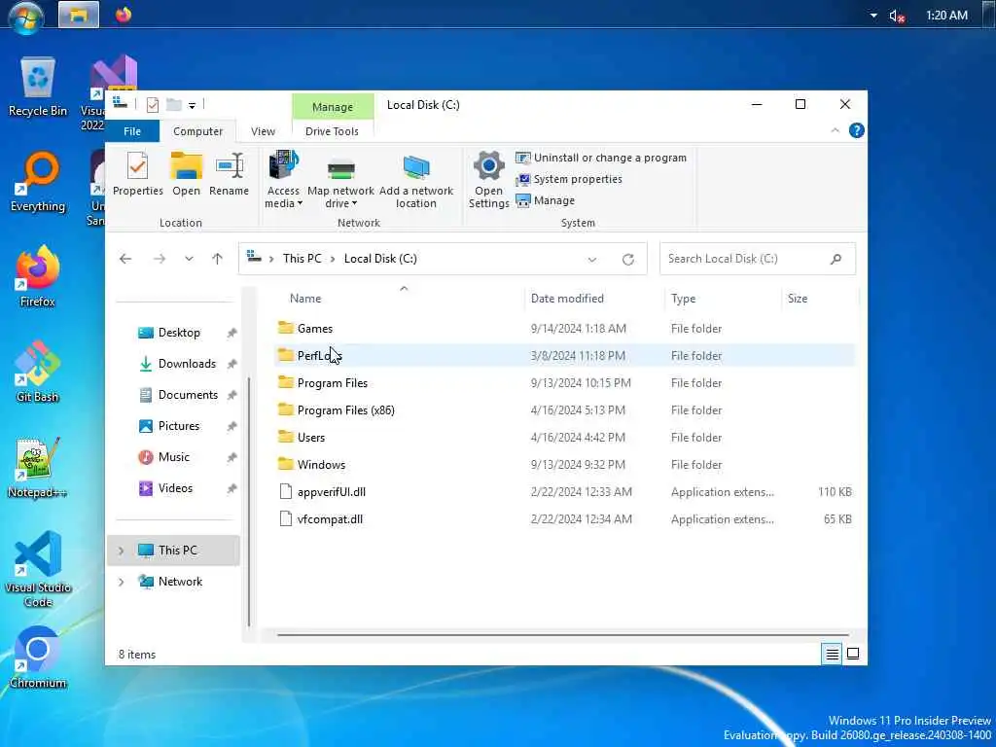
Task: Click the Search Local Disk (C:) field
Action: 757,259
